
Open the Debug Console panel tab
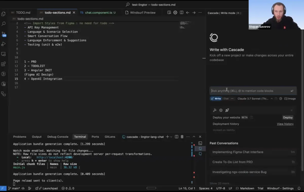[58, 137]
